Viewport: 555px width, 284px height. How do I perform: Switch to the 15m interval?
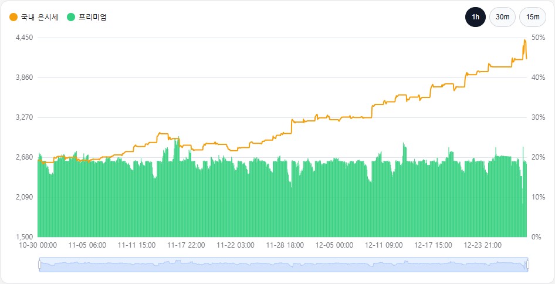click(533, 17)
